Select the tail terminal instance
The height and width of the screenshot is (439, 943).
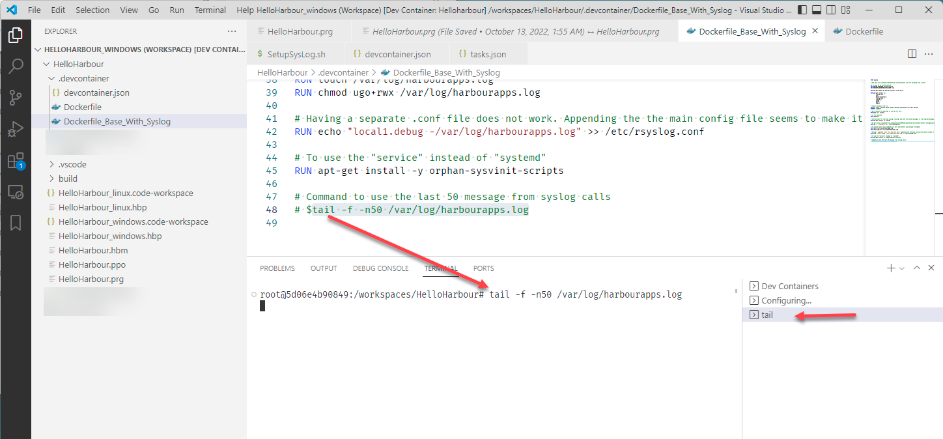coord(767,315)
